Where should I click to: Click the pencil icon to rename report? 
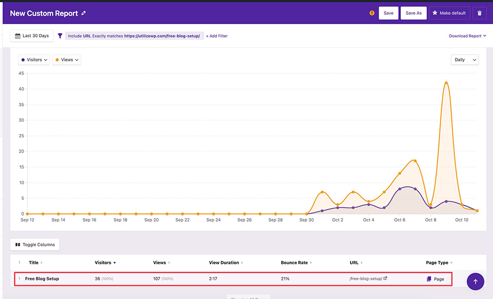(84, 13)
